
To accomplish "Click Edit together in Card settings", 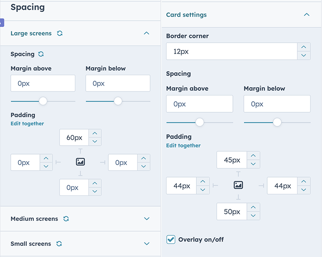I will click(183, 146).
